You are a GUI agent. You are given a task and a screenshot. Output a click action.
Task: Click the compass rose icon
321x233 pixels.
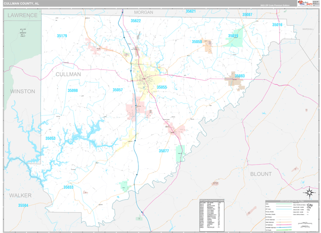pyautogui.click(x=308, y=192)
